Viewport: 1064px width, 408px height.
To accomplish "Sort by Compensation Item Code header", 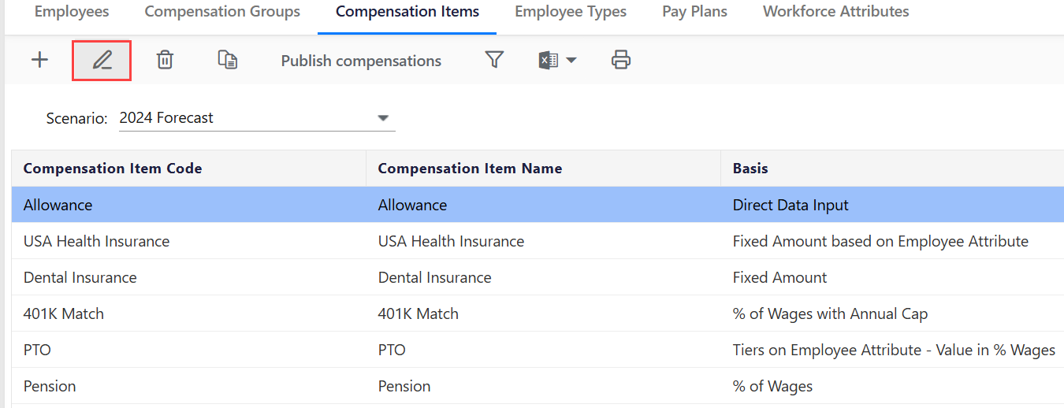I will 113,169.
